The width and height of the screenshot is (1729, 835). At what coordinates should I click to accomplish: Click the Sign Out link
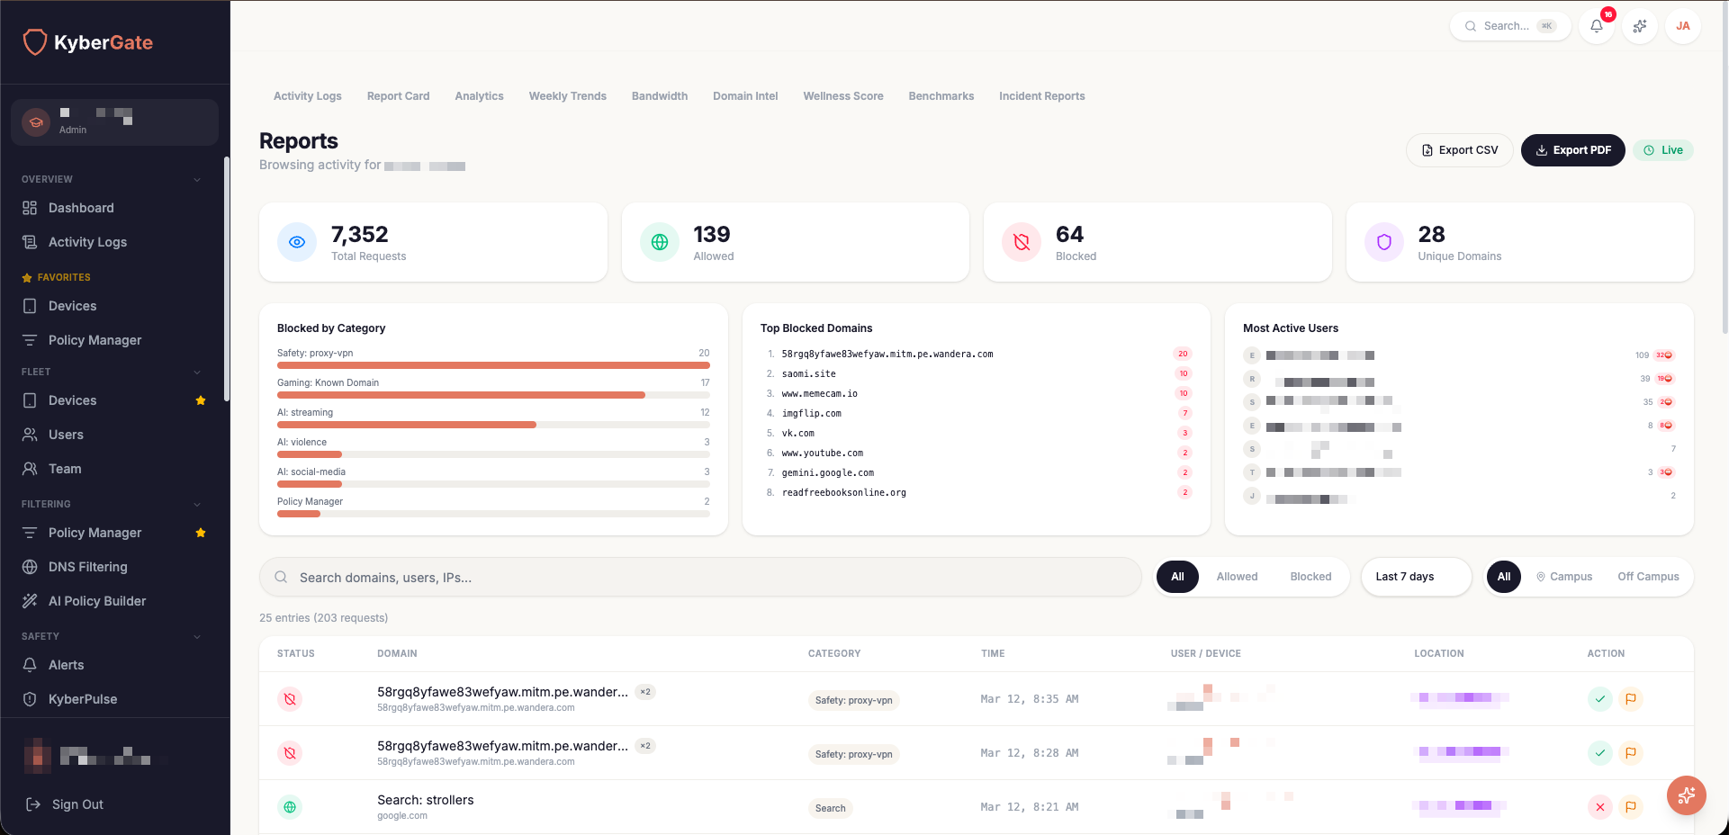[77, 804]
